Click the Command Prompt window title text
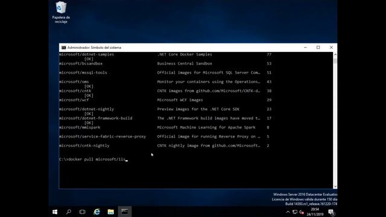Image resolution: width=386 pixels, height=217 pixels. (x=94, y=48)
